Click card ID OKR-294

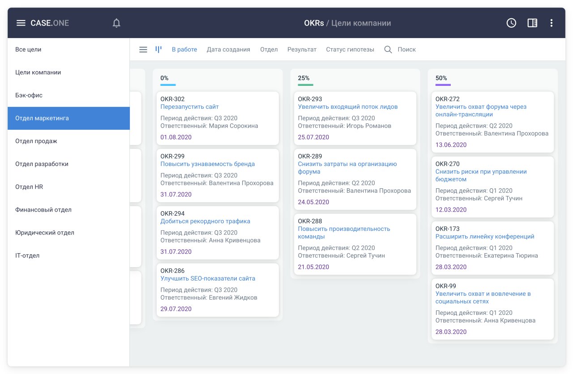(x=173, y=214)
